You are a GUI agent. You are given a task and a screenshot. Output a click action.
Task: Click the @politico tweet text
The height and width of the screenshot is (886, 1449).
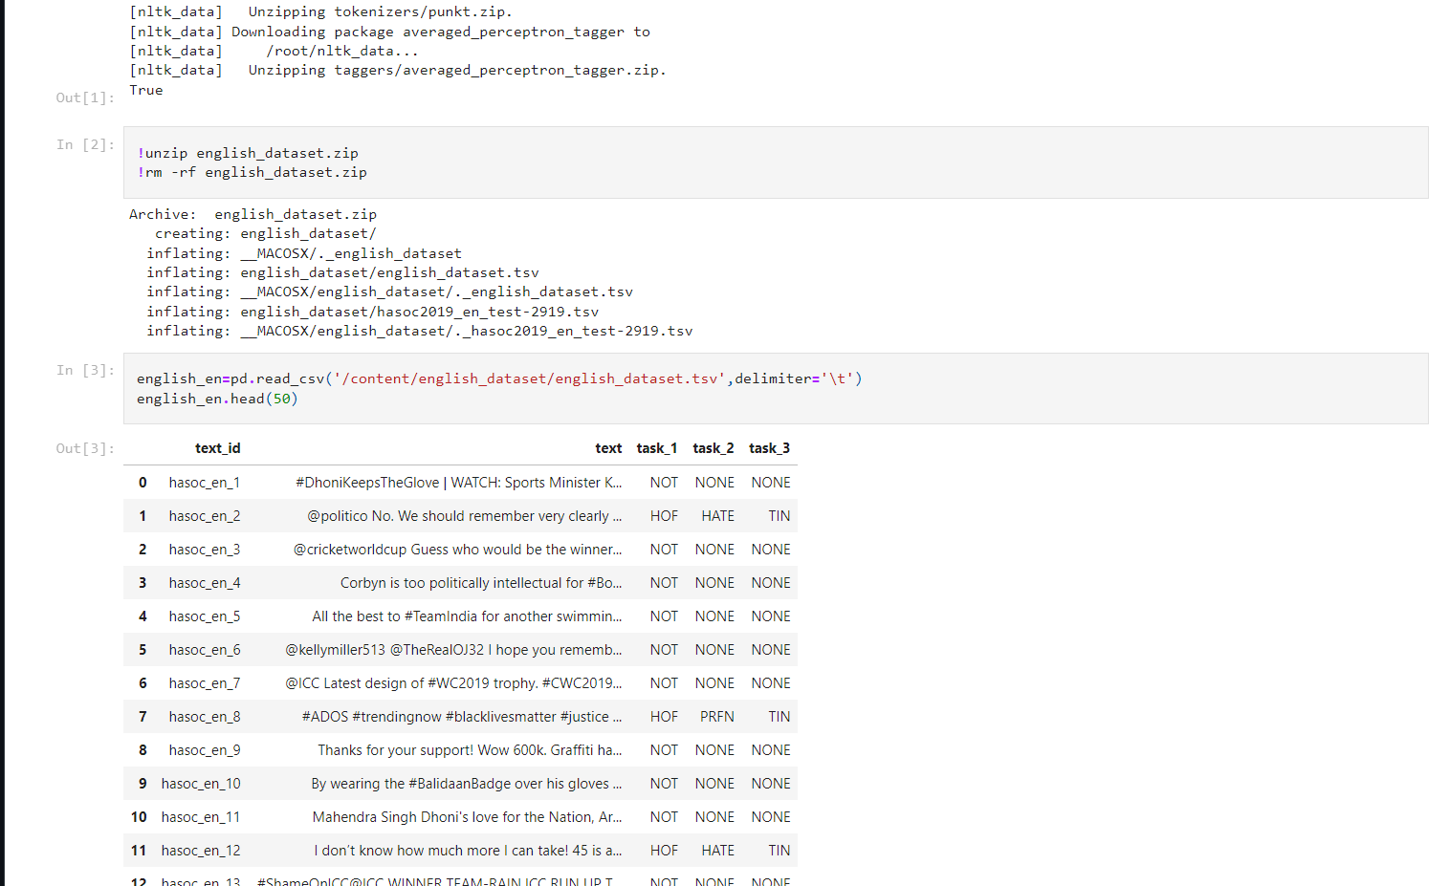click(x=465, y=516)
